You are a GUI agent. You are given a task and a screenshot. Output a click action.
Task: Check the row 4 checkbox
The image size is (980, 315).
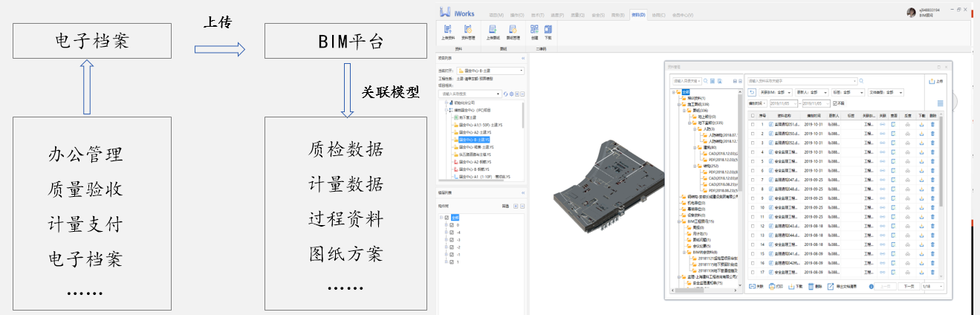pyautogui.click(x=752, y=152)
